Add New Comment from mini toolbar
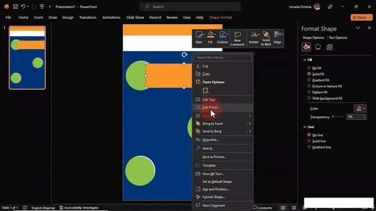Viewport: 376px width, 211px height. [237, 39]
